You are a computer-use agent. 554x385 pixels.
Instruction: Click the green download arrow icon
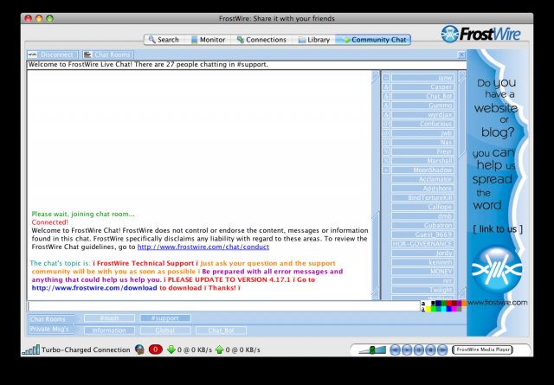tap(171, 350)
